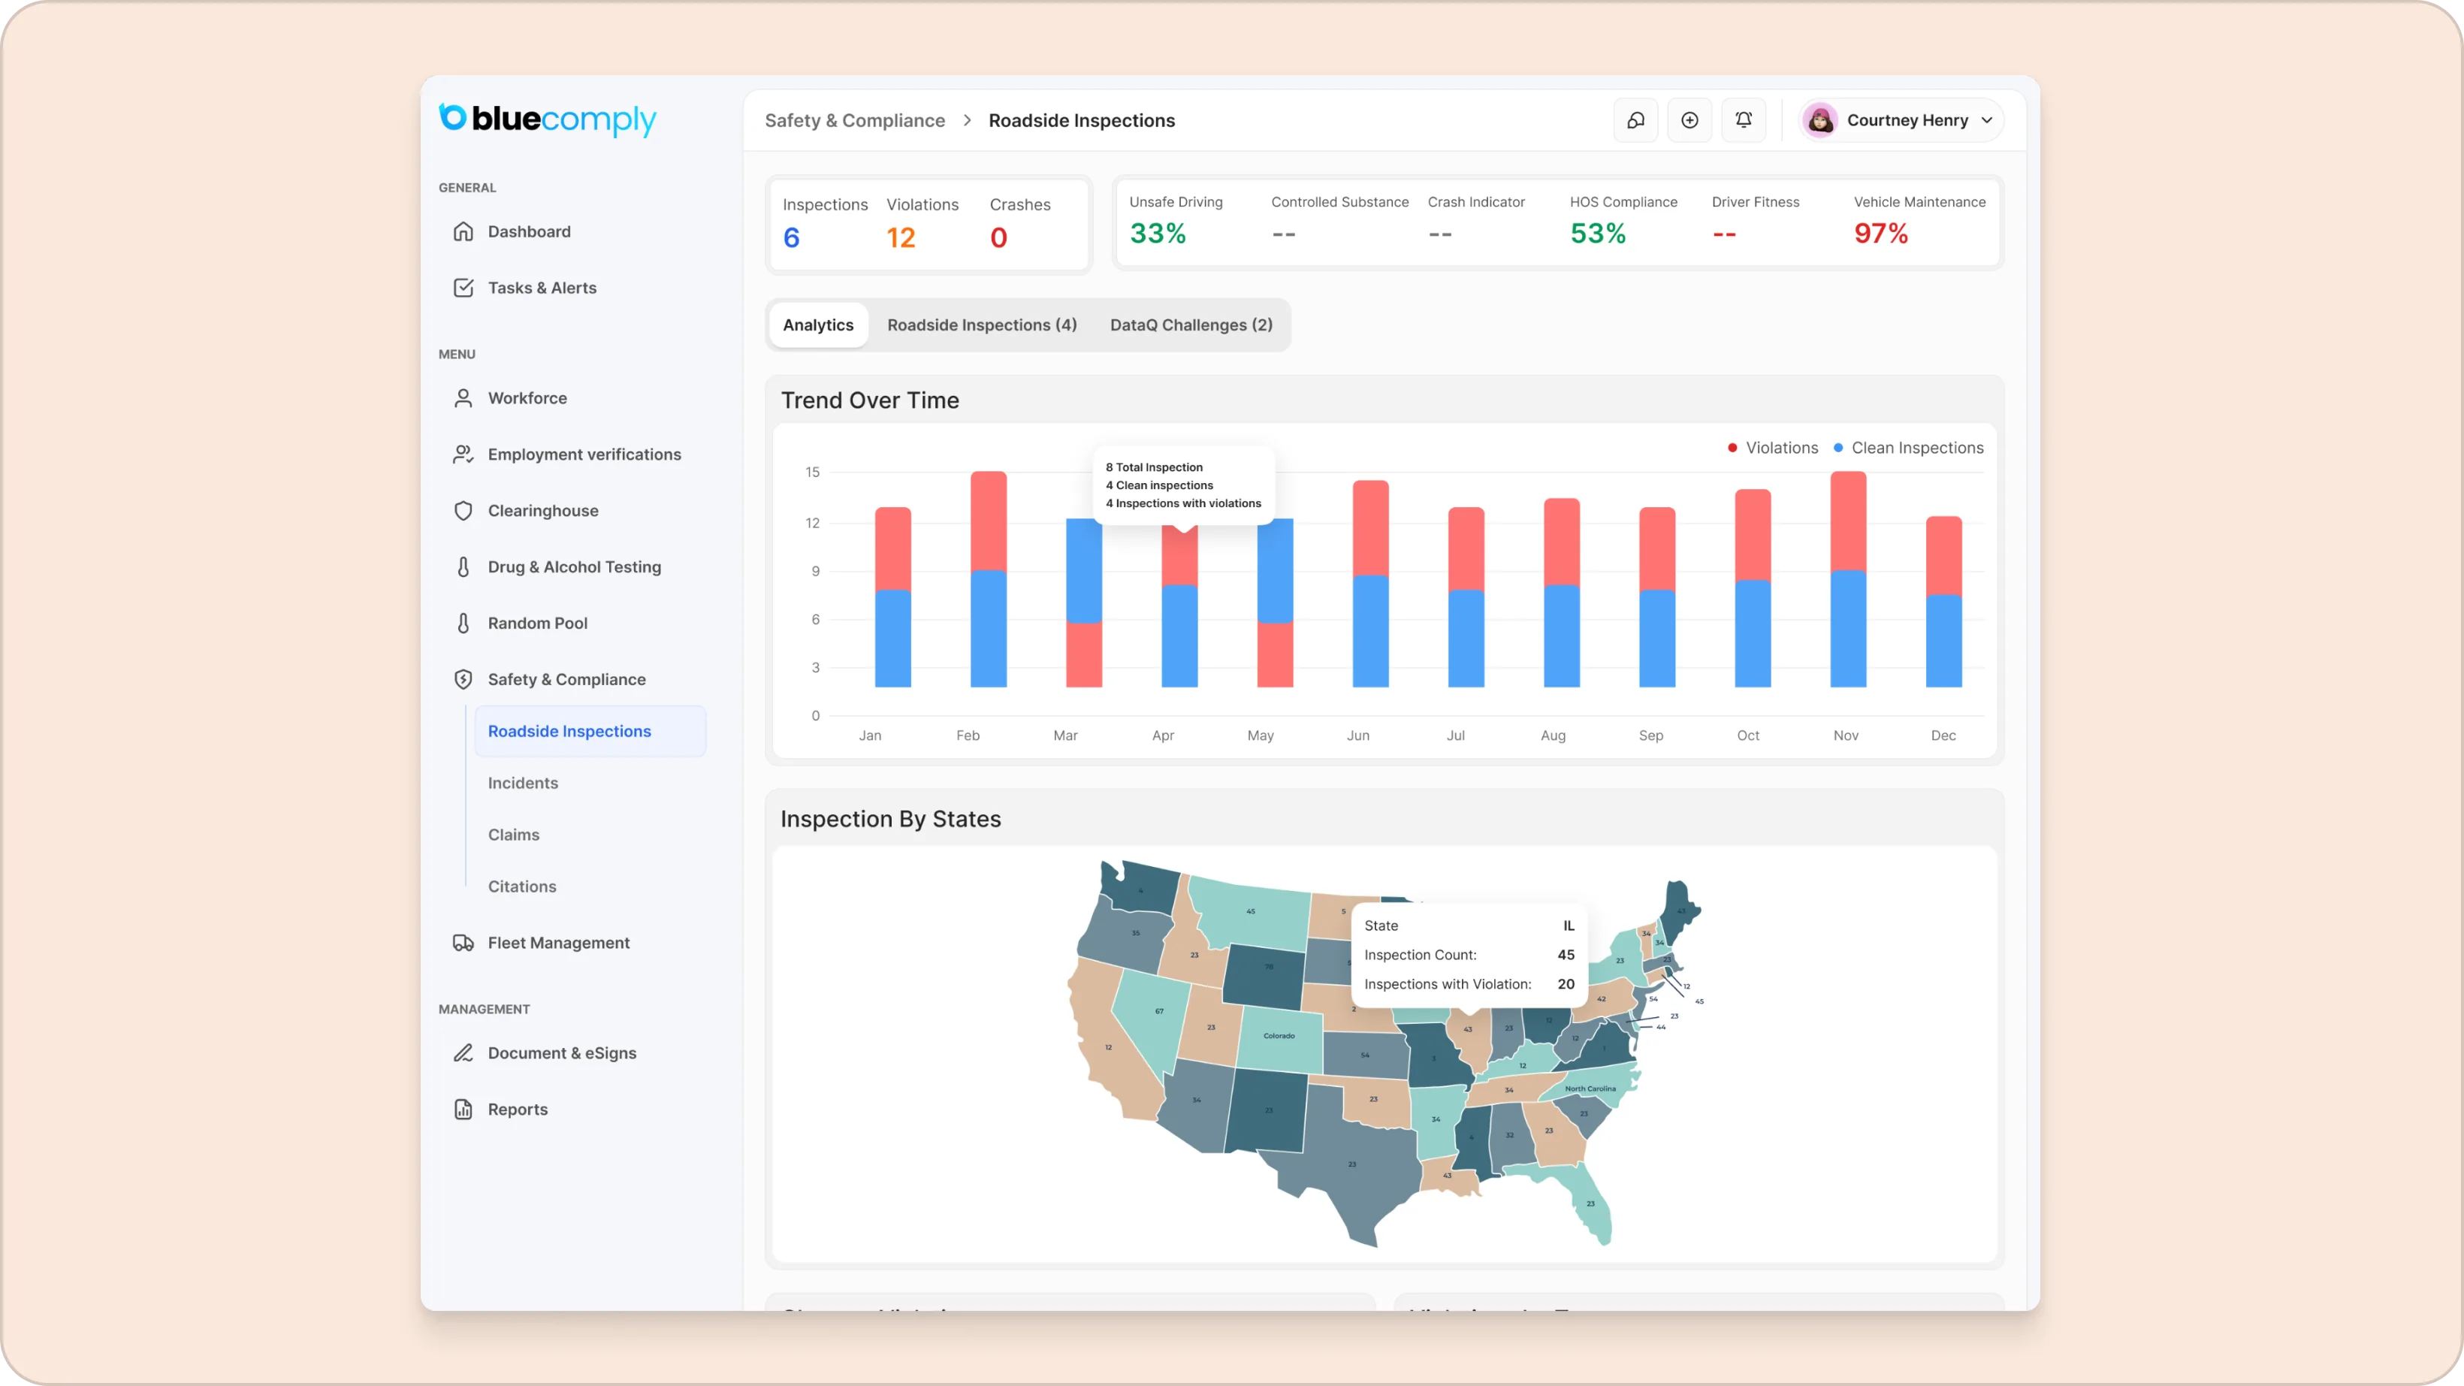Click the Clearinghouse shield icon
2464x1386 pixels.
pyautogui.click(x=463, y=511)
